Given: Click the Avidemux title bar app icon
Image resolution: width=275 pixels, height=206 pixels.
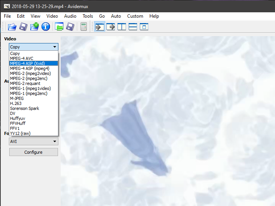Looking at the screenshot, I should 7,7.
